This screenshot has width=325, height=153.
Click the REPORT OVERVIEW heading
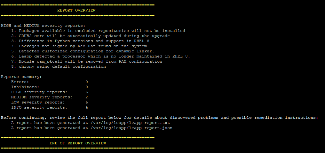(x=76, y=10)
